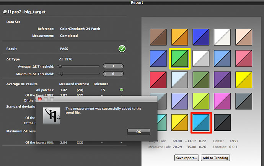Click the Average ΔE Threshold slider handle
Image resolution: width=264 pixels, height=166 pixels.
60,67
